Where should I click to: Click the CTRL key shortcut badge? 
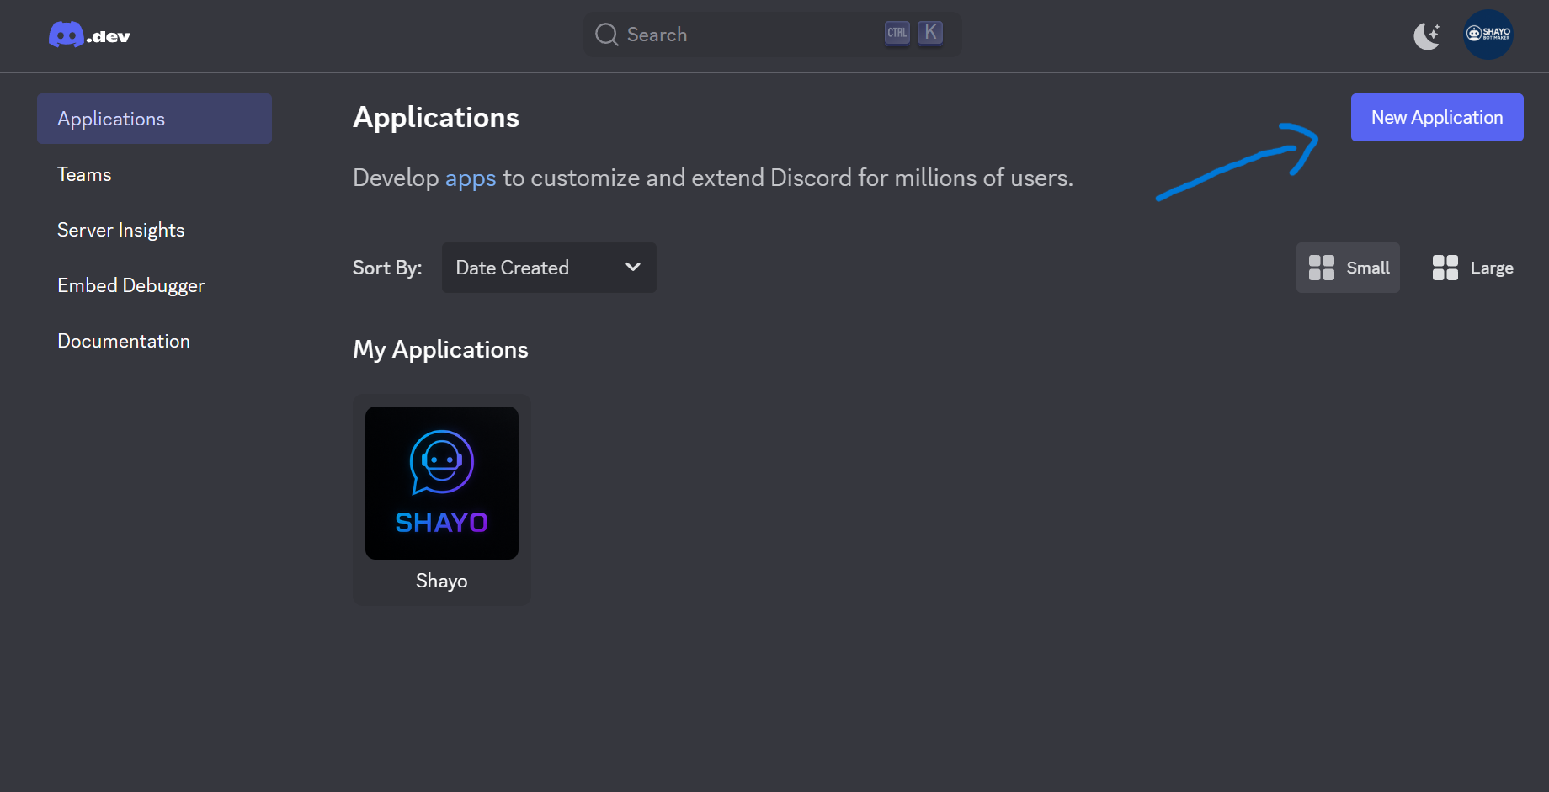[x=897, y=33]
